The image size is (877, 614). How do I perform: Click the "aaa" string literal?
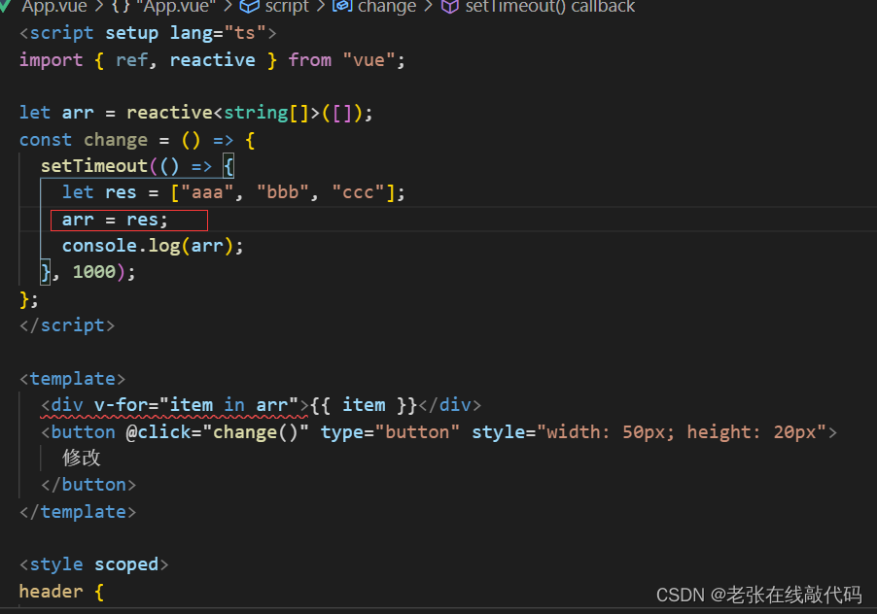pyautogui.click(x=207, y=192)
